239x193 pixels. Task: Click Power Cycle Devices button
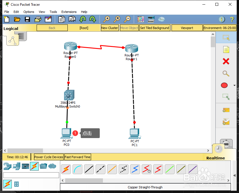tap(49, 157)
